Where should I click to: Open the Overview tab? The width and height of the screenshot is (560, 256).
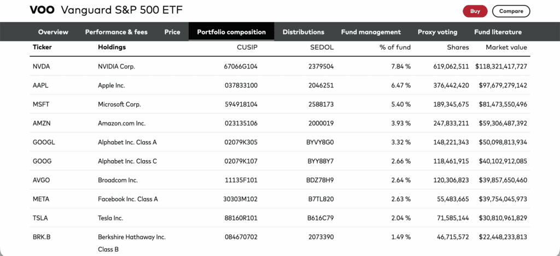click(53, 32)
